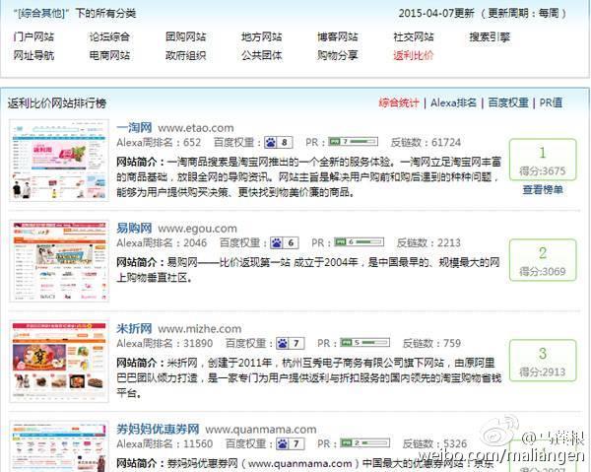Image resolution: width=591 pixels, height=472 pixels.
Task: Open the 搜索引擎 category link
Action: [490, 36]
